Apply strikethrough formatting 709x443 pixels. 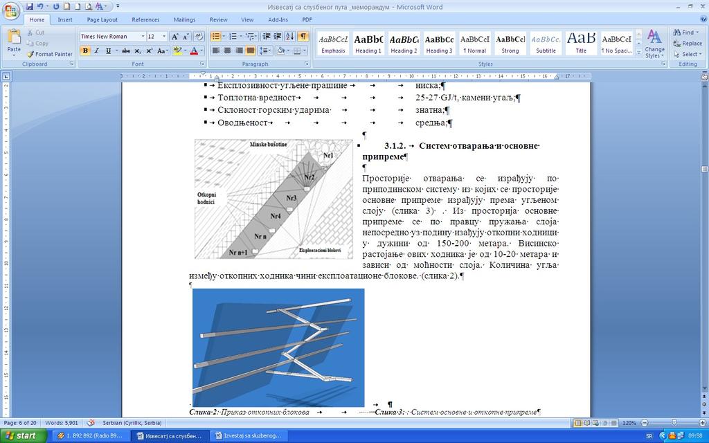(126, 51)
